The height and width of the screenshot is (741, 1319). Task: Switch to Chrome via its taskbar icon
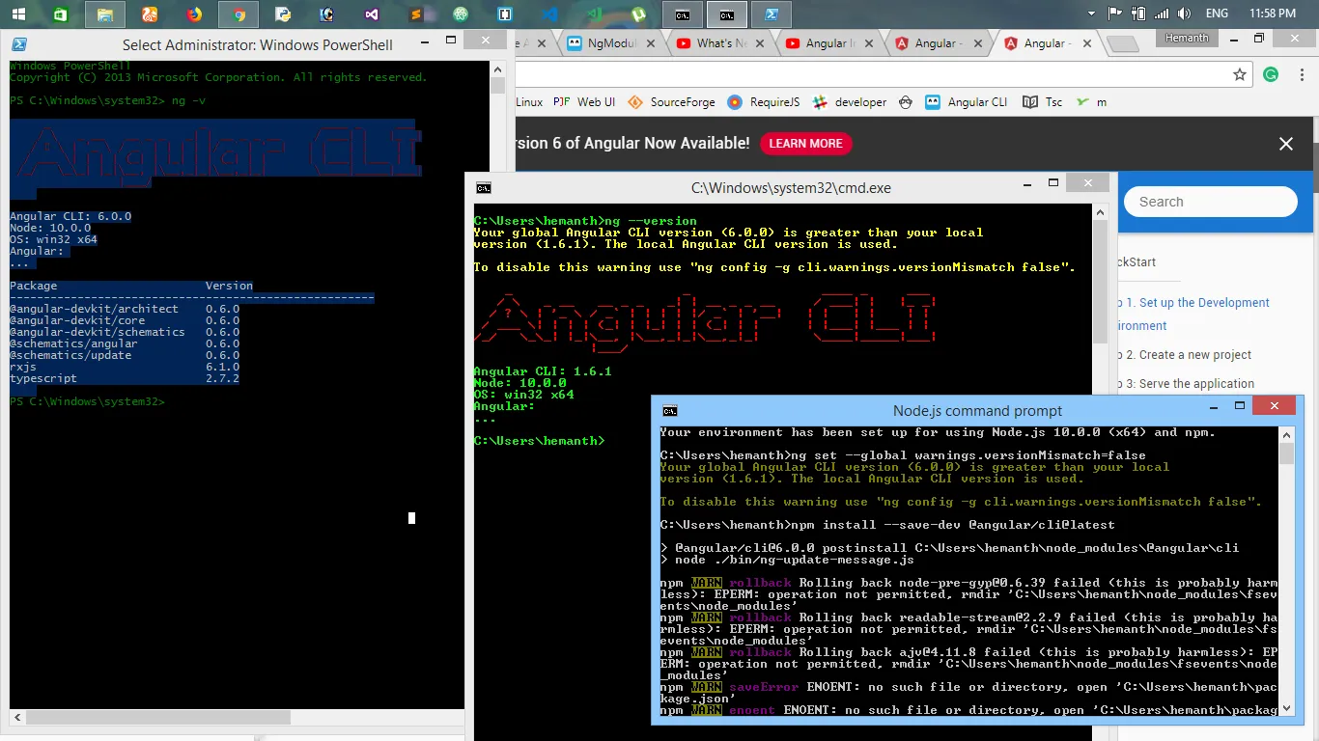239,14
